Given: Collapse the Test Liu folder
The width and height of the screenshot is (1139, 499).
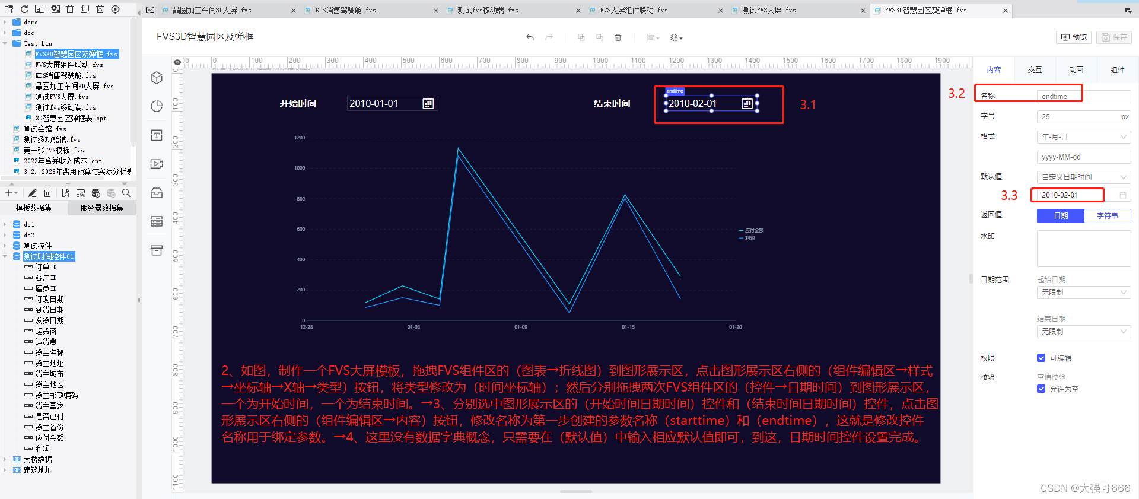Looking at the screenshot, I should coord(5,43).
